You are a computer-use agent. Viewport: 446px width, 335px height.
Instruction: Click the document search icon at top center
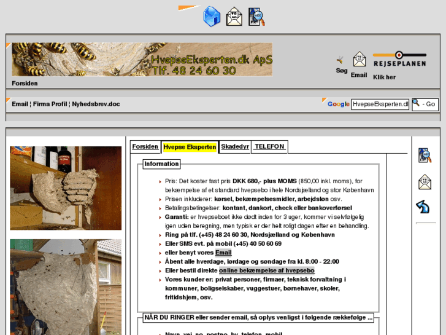pyautogui.click(x=256, y=17)
